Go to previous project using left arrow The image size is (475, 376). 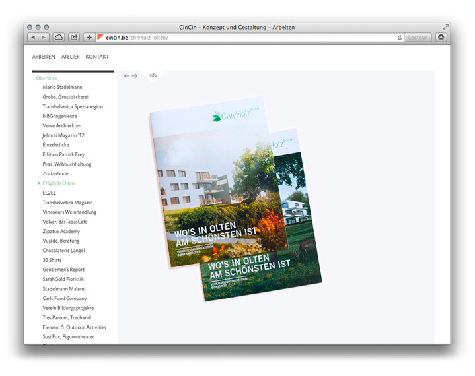coord(127,76)
